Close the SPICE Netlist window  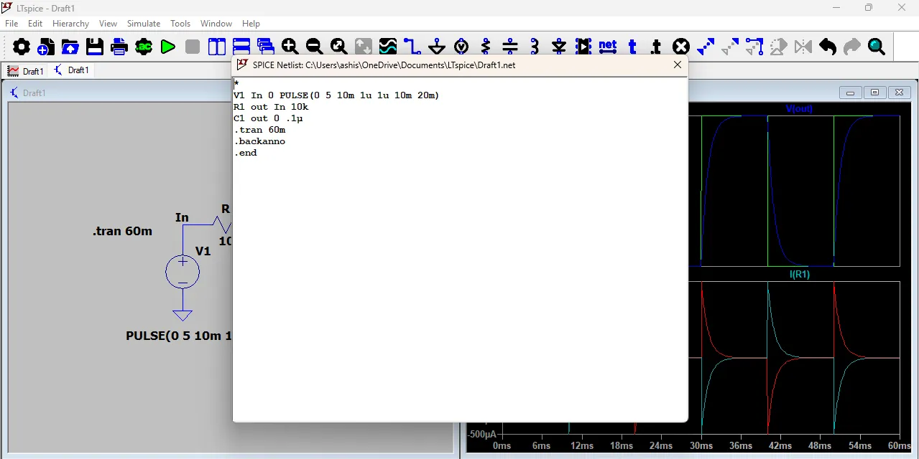[678, 65]
